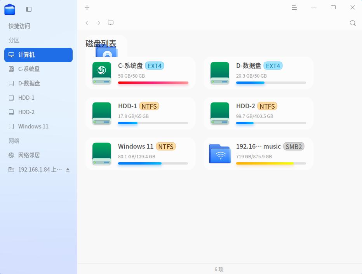The height and width of the screenshot is (274, 362).
Task: Click the EXT4 tag on C-系统盘
Action: tap(155, 66)
